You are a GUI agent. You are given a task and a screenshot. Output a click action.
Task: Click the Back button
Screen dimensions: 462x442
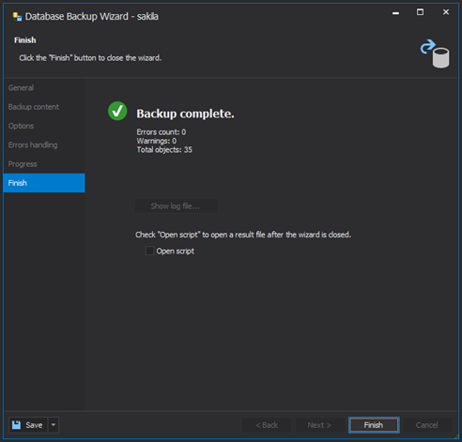point(267,425)
